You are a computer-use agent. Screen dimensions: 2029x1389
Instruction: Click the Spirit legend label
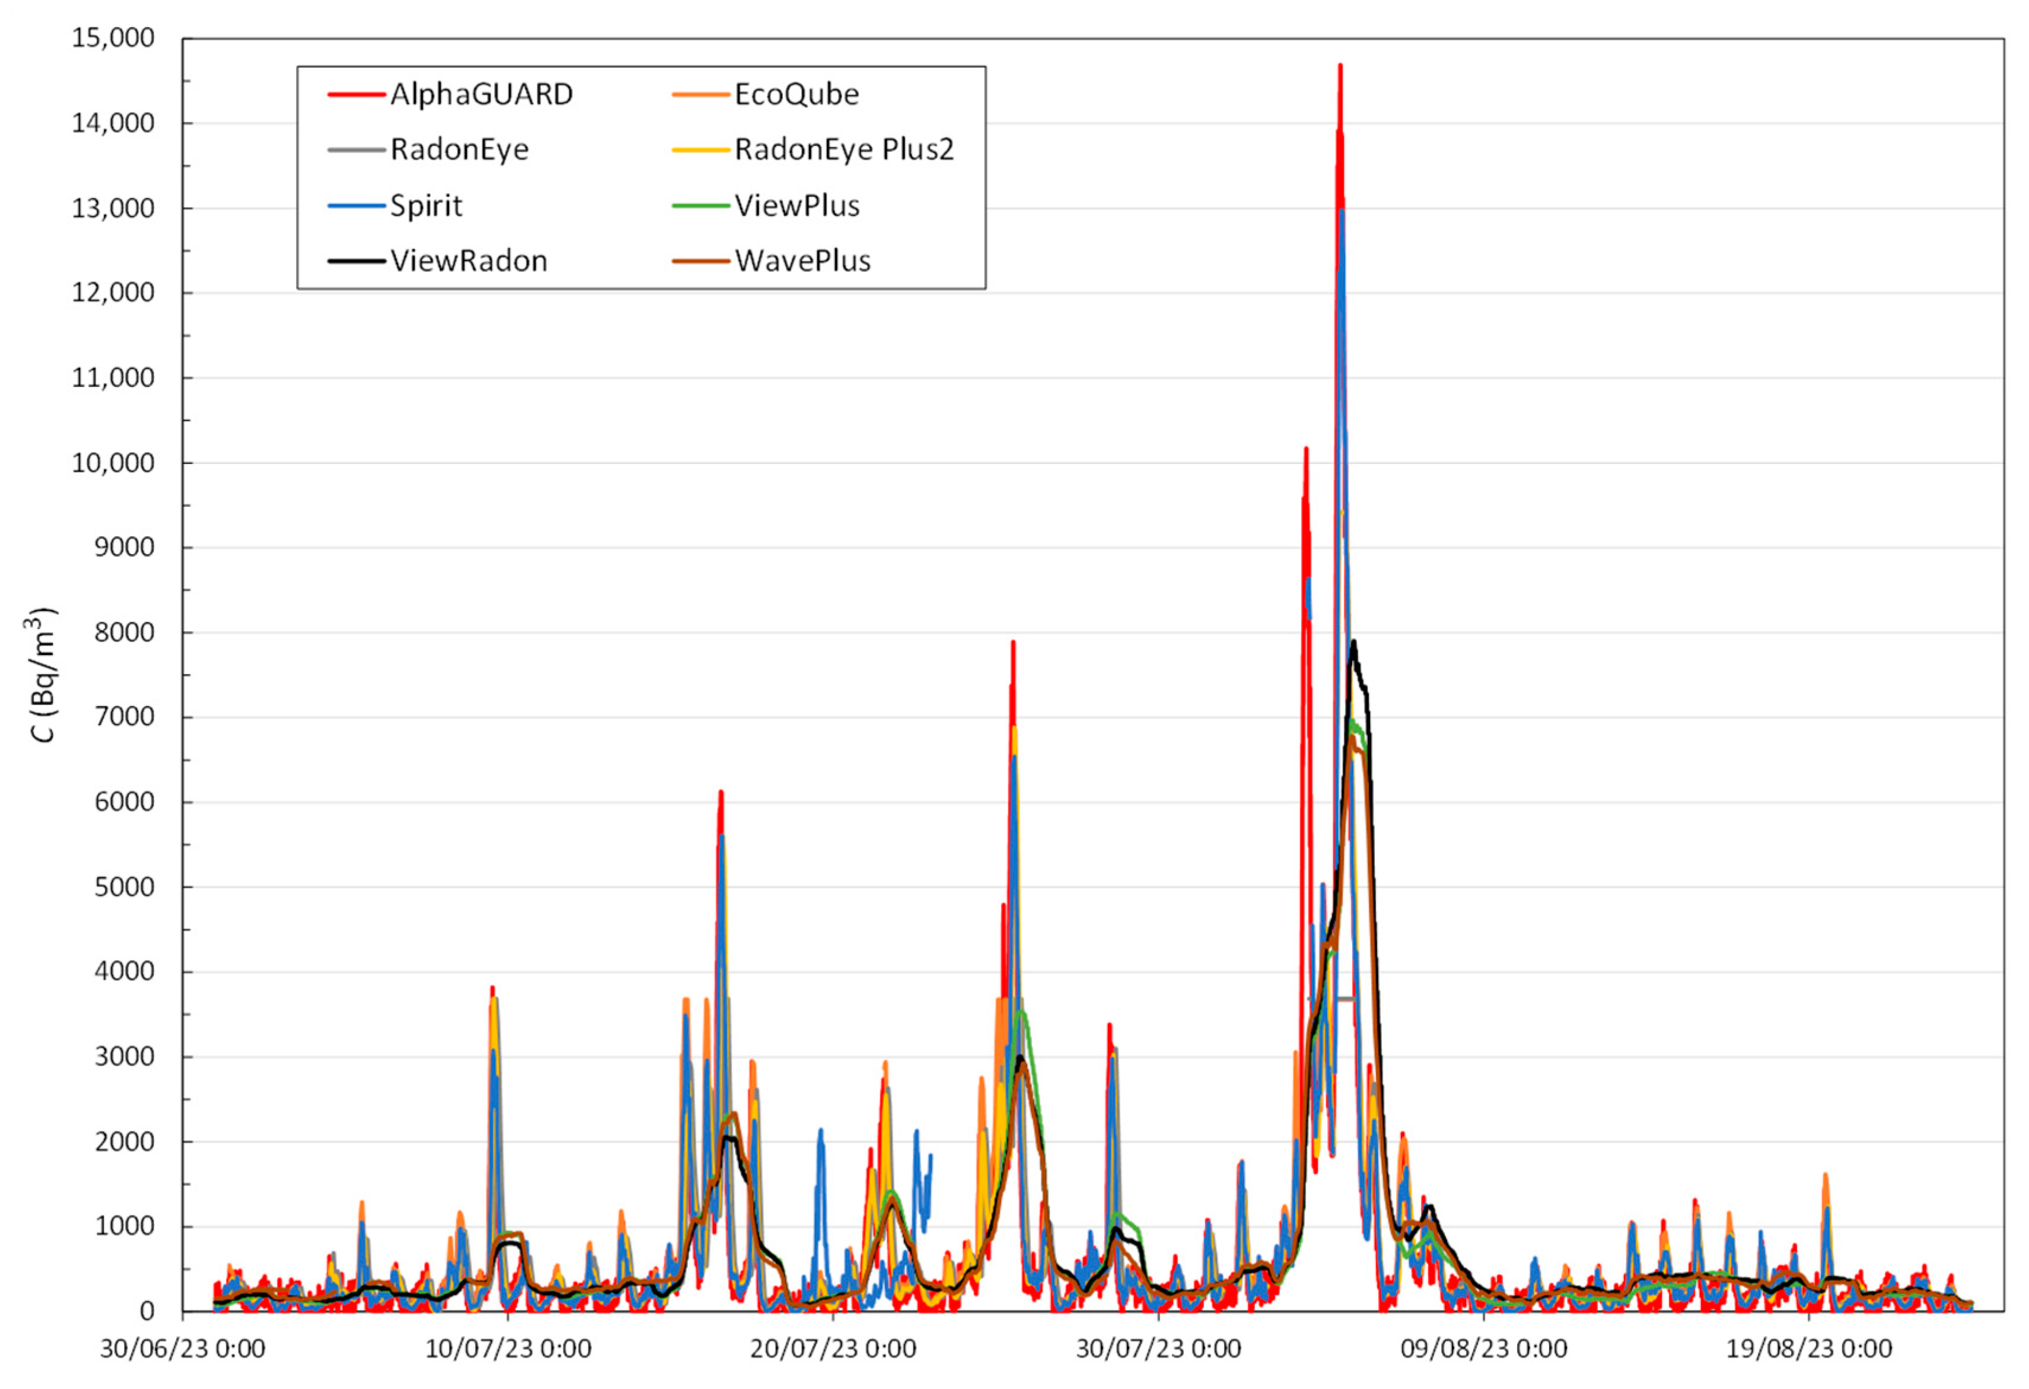[x=426, y=205]
